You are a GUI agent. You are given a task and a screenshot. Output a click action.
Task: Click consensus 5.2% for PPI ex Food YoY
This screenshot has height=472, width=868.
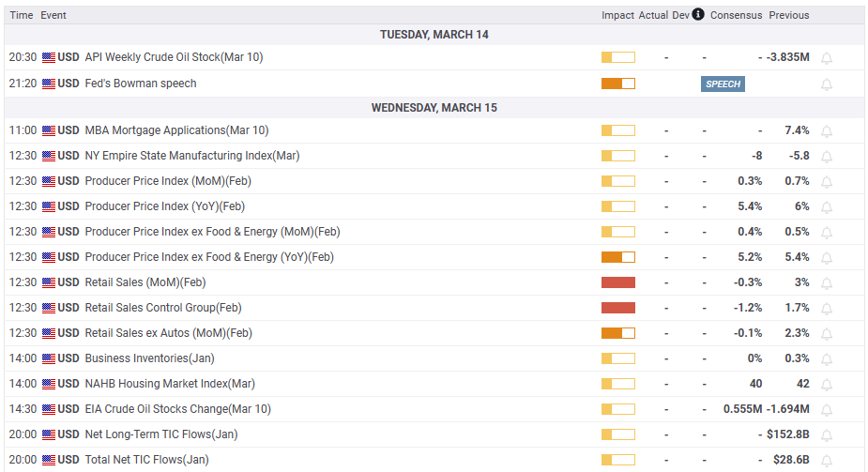pos(750,257)
